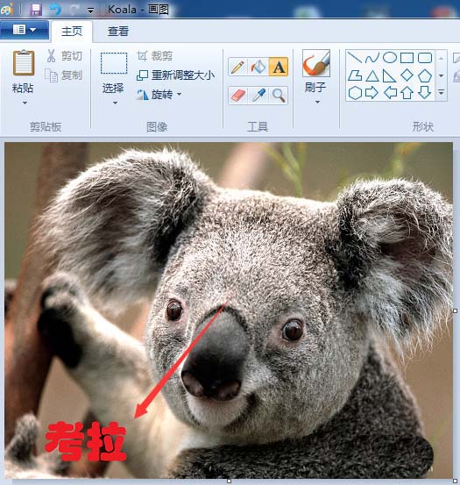Choose the oval shape
The height and width of the screenshot is (485, 460).
(390, 58)
